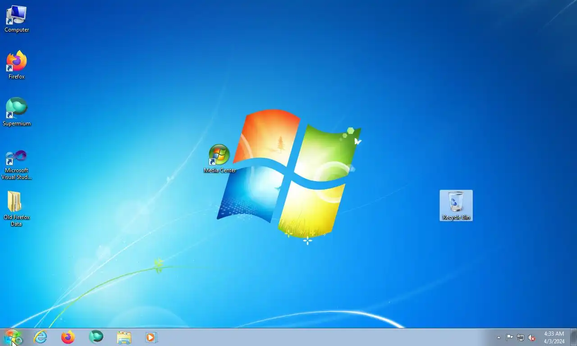This screenshot has height=346, width=577.
Task: Click the Show desktop button at taskbar end
Action: [x=573, y=337]
